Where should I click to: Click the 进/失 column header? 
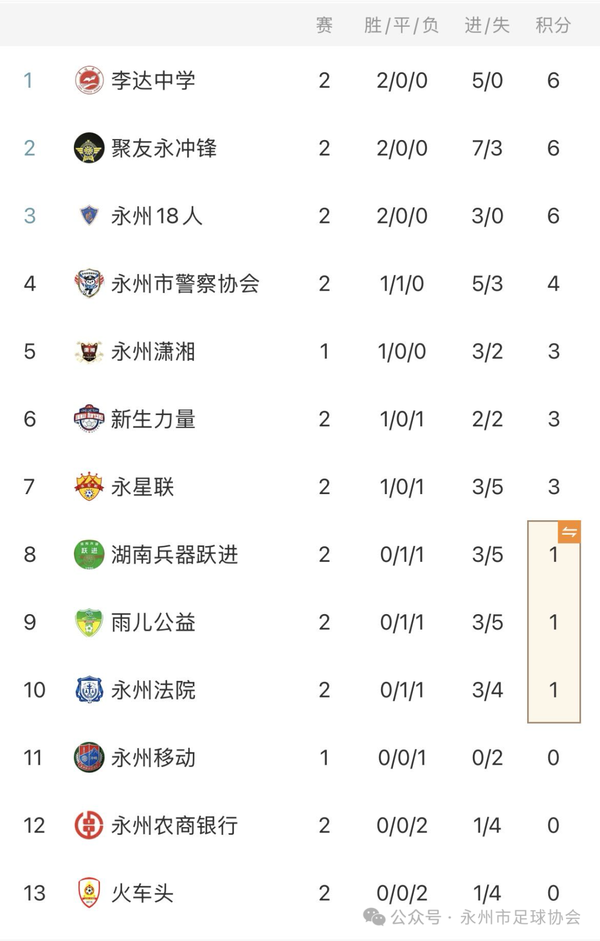click(x=487, y=25)
